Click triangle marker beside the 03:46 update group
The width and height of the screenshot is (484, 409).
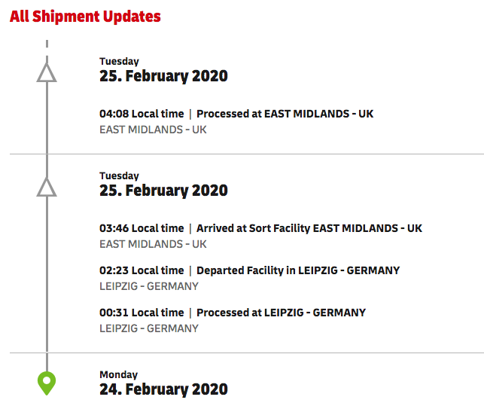coord(47,187)
